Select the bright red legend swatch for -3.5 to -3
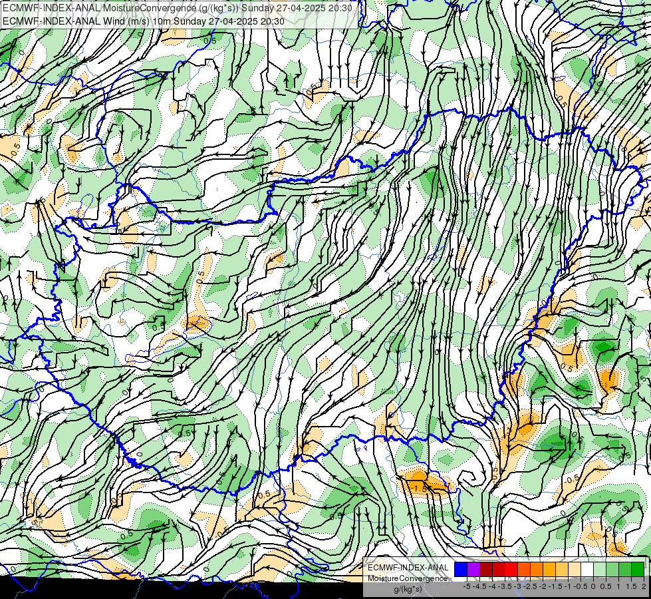This screenshot has height=599, width=651. click(x=511, y=569)
